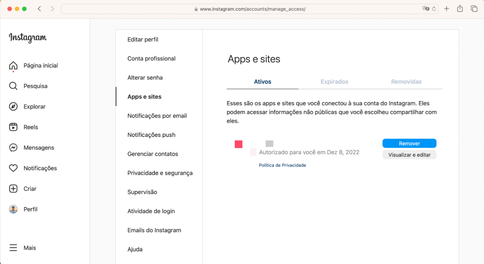Switch to the Removidas tab

coord(406,82)
